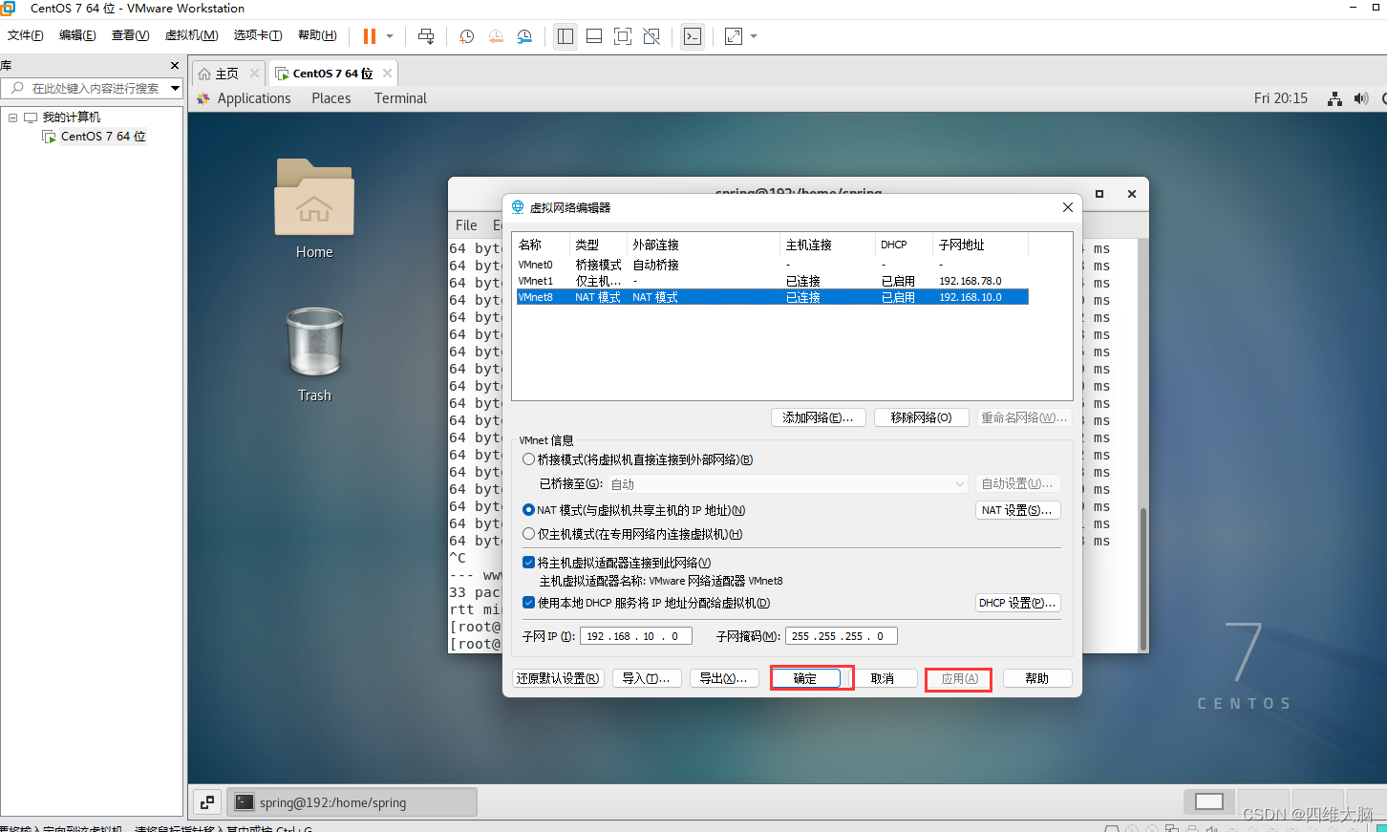Click the 子网掩码 input field
1387x832 pixels.
[x=841, y=636]
